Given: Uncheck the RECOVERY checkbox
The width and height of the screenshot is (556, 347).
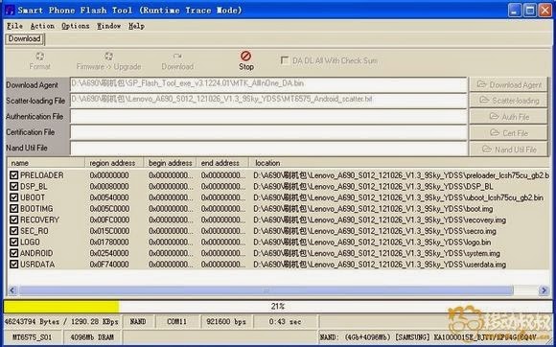Looking at the screenshot, I should click(13, 220).
